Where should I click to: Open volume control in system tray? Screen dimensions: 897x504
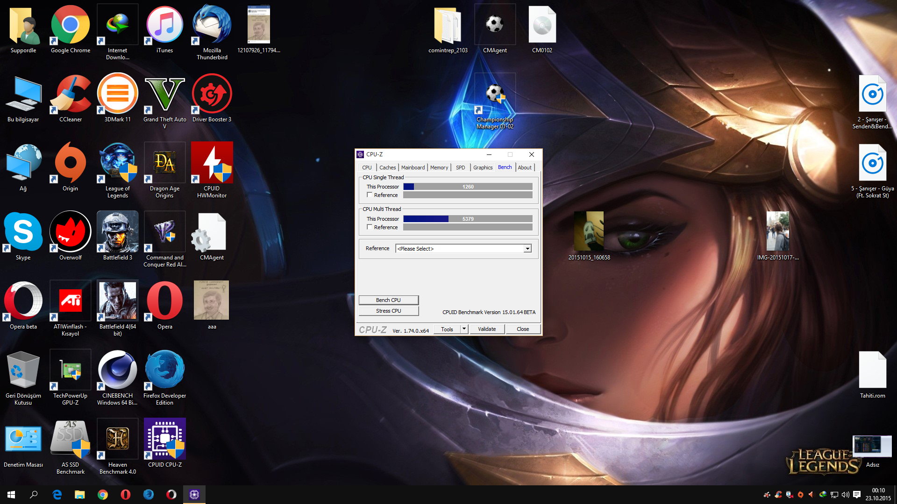coord(846,495)
